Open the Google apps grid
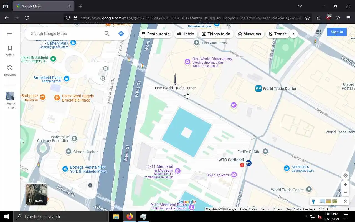The width and height of the screenshot is (355, 222). (319, 32)
